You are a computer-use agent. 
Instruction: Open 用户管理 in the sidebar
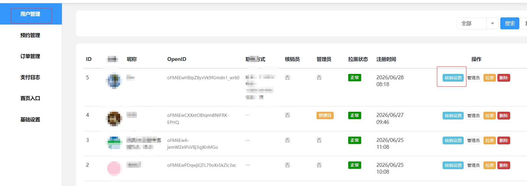pyautogui.click(x=31, y=14)
